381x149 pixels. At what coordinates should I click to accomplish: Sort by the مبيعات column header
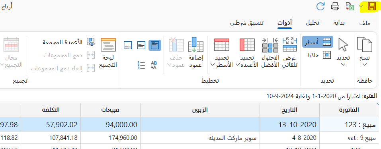tap(111, 110)
